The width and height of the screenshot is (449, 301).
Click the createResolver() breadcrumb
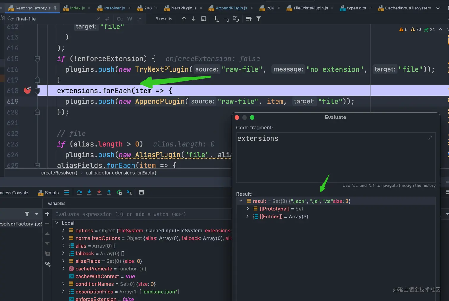tap(59, 173)
